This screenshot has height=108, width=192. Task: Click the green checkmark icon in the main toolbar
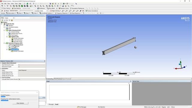point(27,4)
